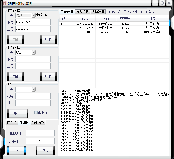174x159 pixels.
Task: Focus the 打码区域 密码 input field
Action: pos(33,66)
